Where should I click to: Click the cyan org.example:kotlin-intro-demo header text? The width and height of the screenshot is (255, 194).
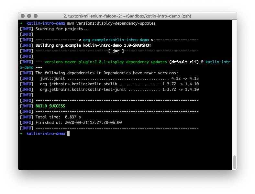tap(116, 40)
